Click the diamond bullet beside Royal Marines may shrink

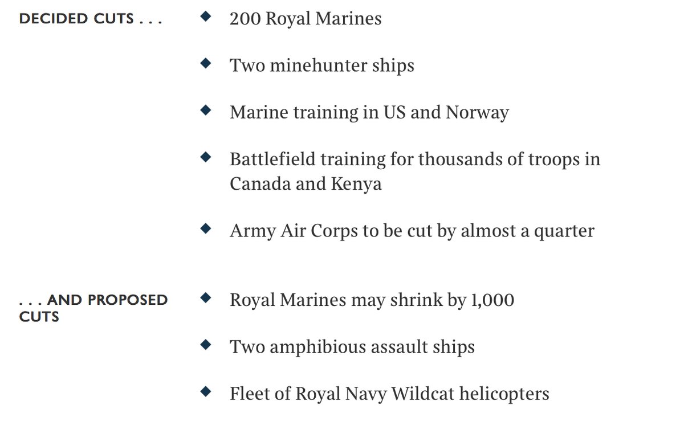[x=206, y=297]
